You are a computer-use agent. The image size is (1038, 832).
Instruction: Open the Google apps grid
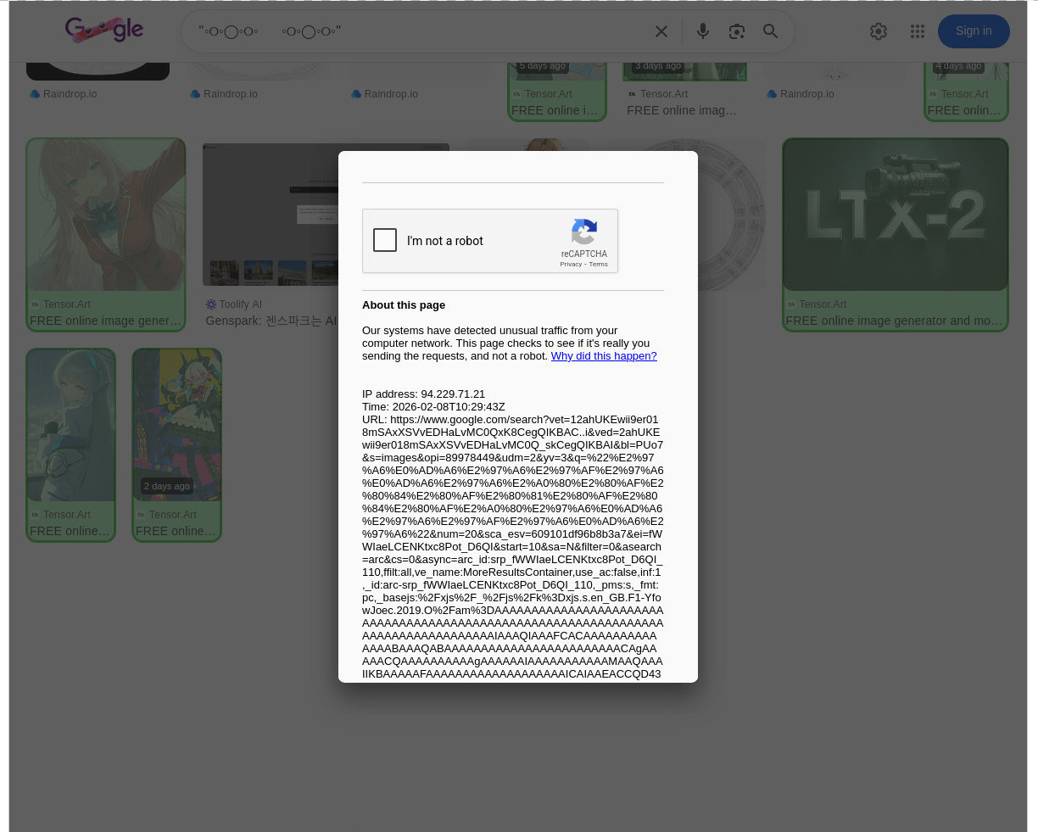coord(918,31)
